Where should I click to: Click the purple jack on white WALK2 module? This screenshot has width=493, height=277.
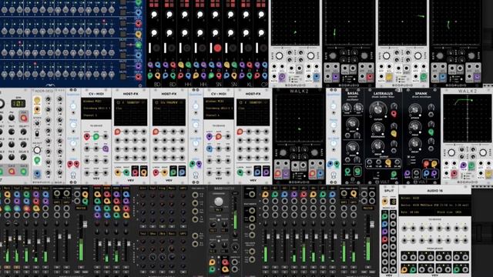463,165
